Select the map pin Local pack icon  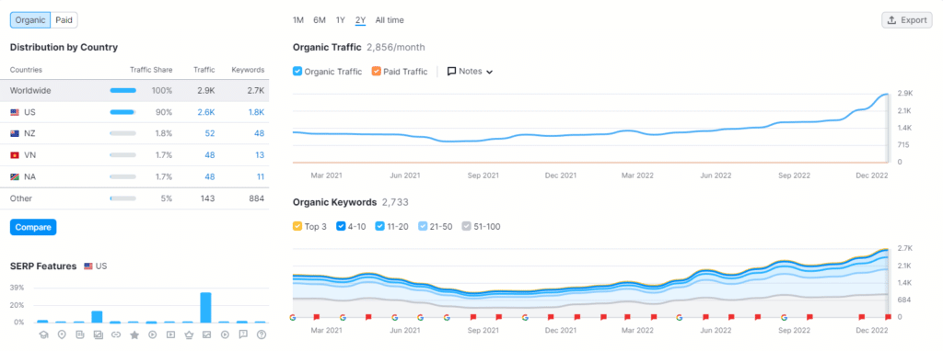[62, 334]
